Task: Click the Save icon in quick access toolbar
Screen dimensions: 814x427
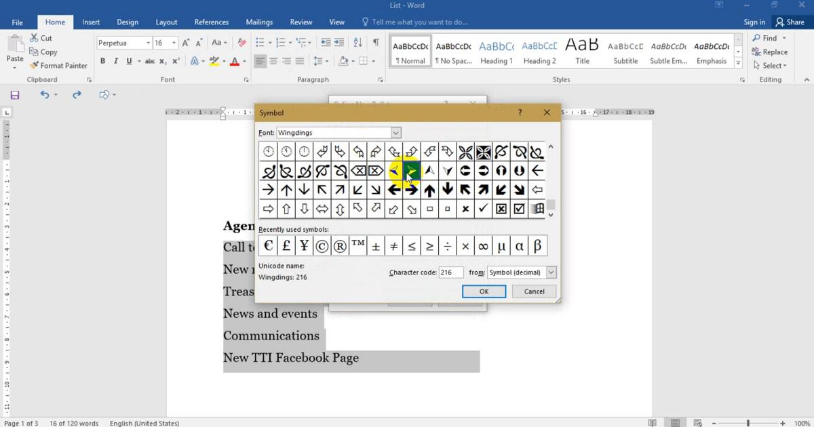Action: (x=15, y=95)
